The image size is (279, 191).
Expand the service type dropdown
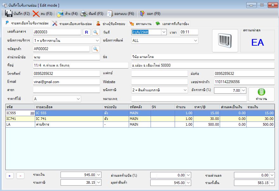click(97, 41)
